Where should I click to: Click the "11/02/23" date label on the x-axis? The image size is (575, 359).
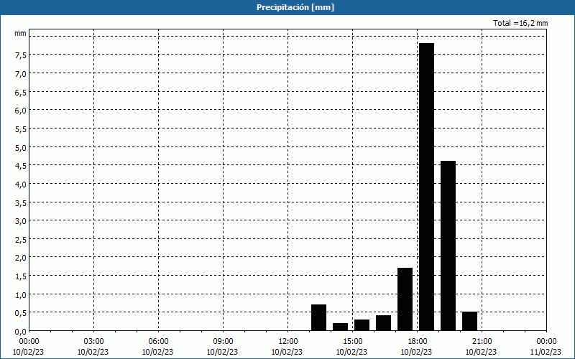click(546, 352)
